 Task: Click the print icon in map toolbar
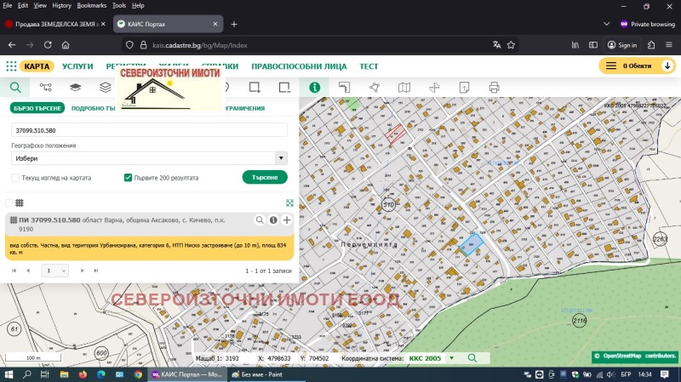pyautogui.click(x=494, y=87)
